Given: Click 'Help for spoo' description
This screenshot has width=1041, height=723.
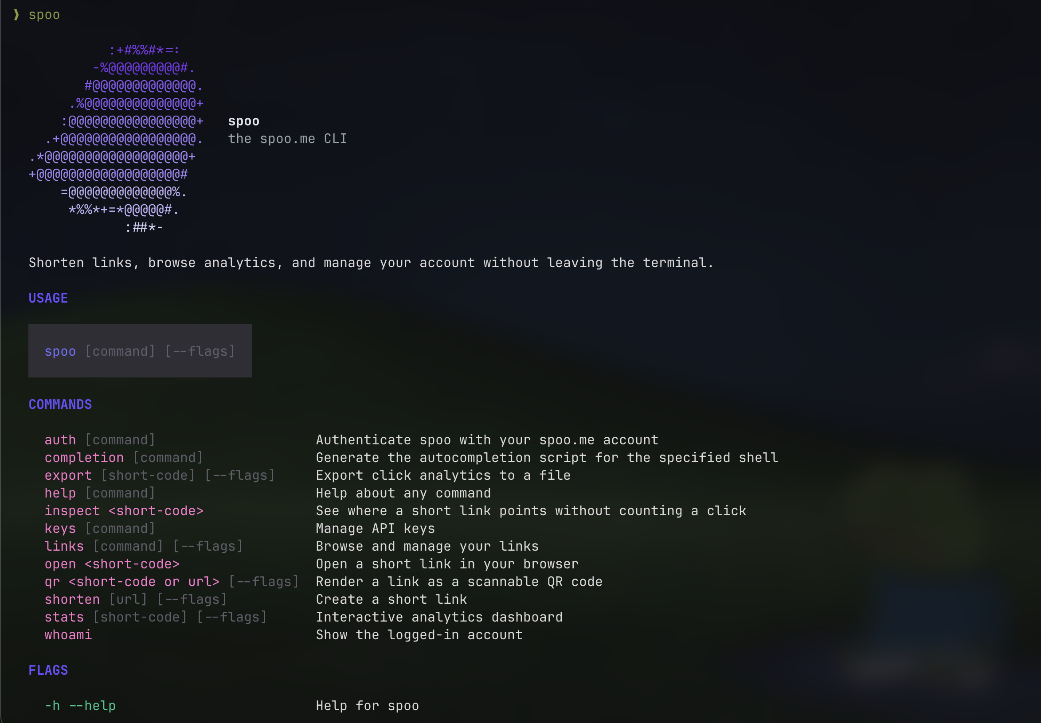Looking at the screenshot, I should (x=367, y=706).
